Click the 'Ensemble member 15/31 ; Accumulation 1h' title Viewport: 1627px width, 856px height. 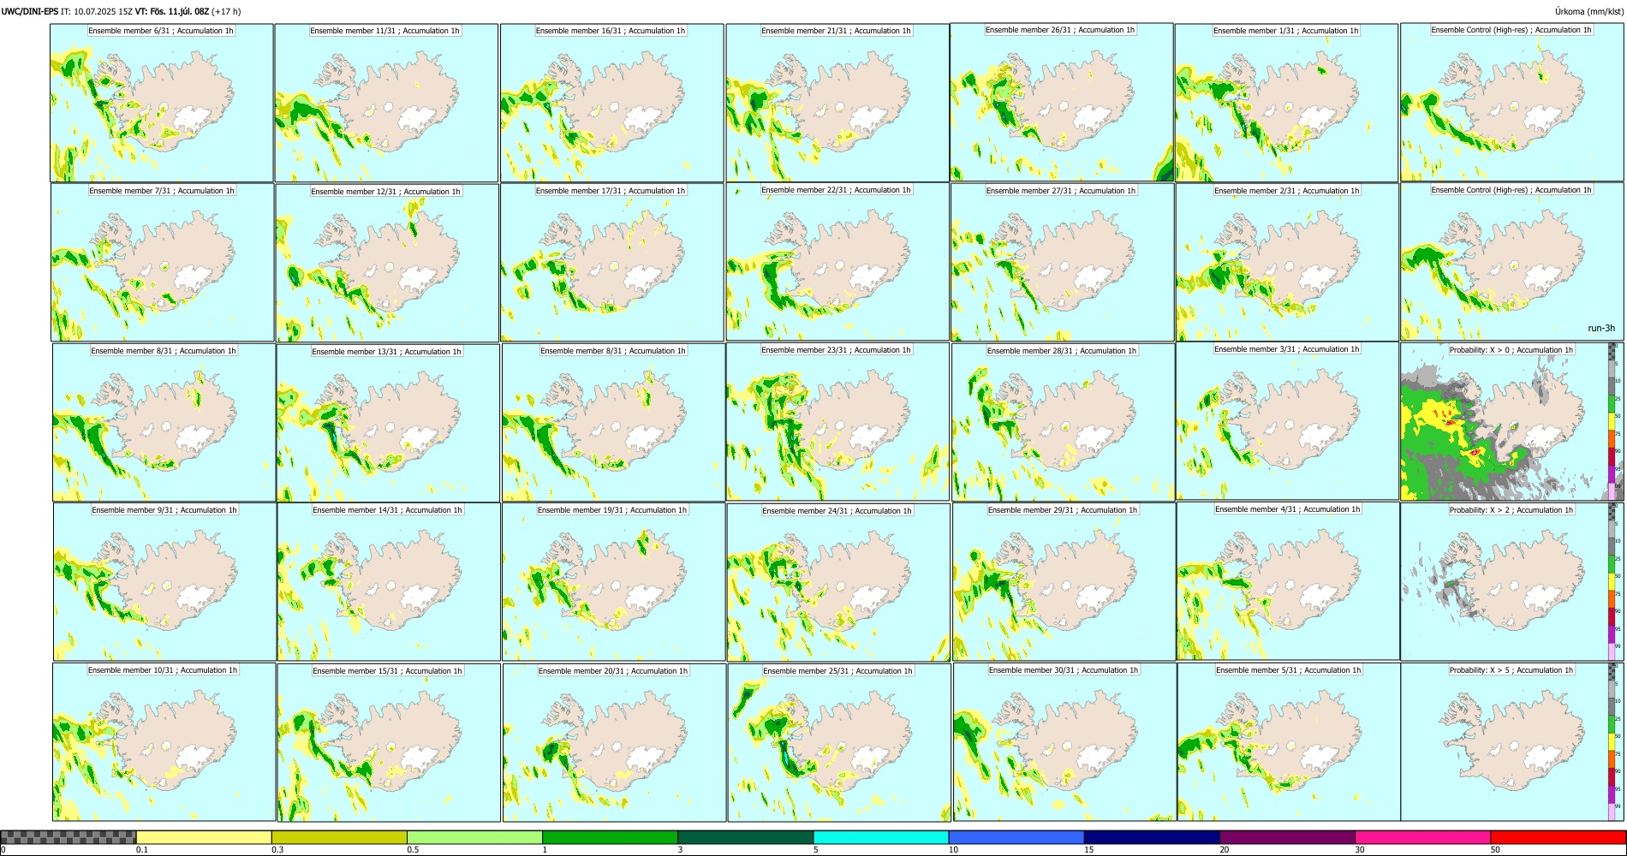click(387, 671)
